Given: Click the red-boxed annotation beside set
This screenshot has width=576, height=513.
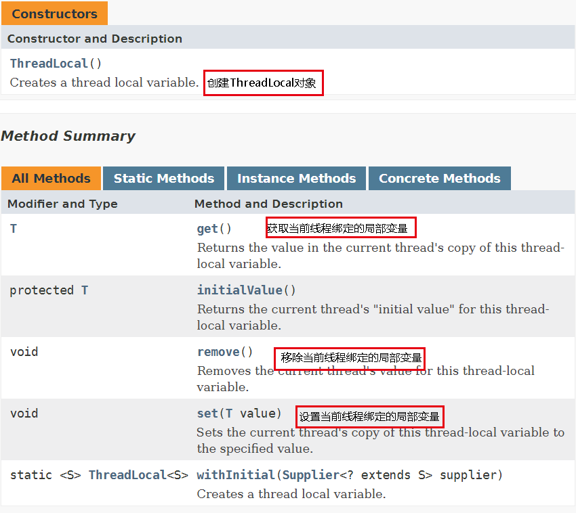Looking at the screenshot, I should pos(369,416).
